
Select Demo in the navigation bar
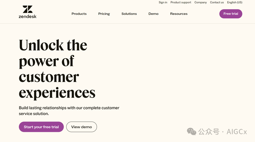coord(153,14)
